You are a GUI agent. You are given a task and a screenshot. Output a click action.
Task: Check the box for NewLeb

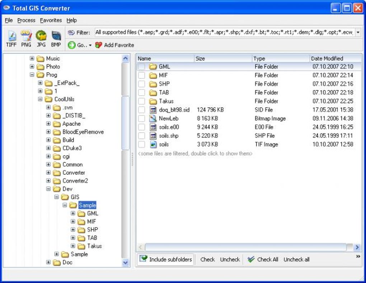coord(141,118)
